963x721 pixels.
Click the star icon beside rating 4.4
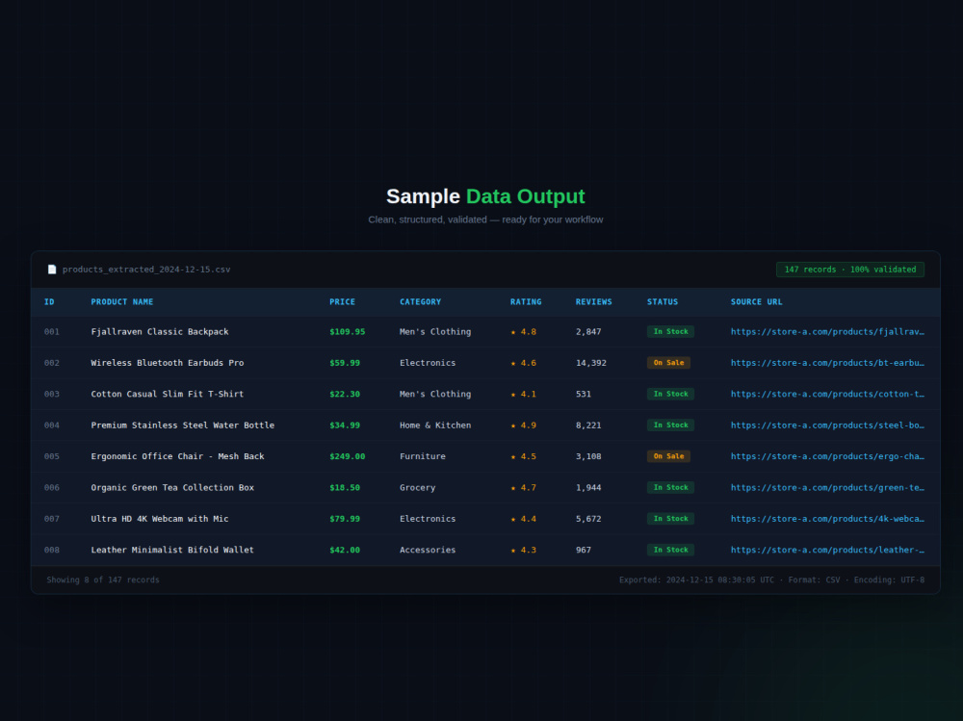coord(513,520)
